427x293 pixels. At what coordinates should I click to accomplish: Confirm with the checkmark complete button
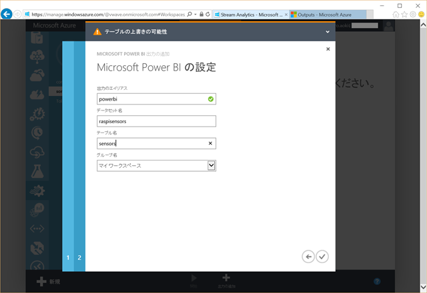click(x=322, y=256)
